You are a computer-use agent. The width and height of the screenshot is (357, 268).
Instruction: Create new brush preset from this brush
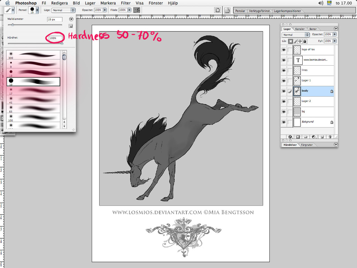[71, 26]
